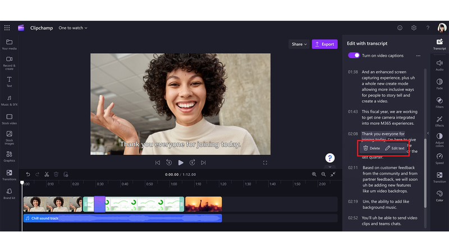The width and height of the screenshot is (449, 252).
Task: Open the Transcript tab on right sidebar
Action: (439, 44)
